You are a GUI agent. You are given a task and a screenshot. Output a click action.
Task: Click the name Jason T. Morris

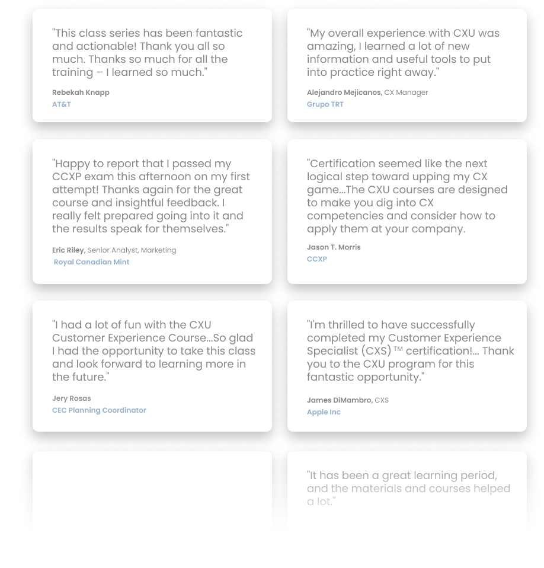tap(334, 247)
